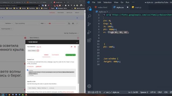Click the UTF-8 encoding status entry
The height and width of the screenshot is (96, 172).
tap(153, 92)
